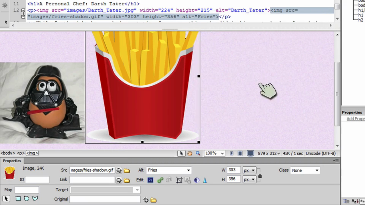365x205 pixels.
Task: Select the Hand tool in status bar
Action: pos(190,153)
